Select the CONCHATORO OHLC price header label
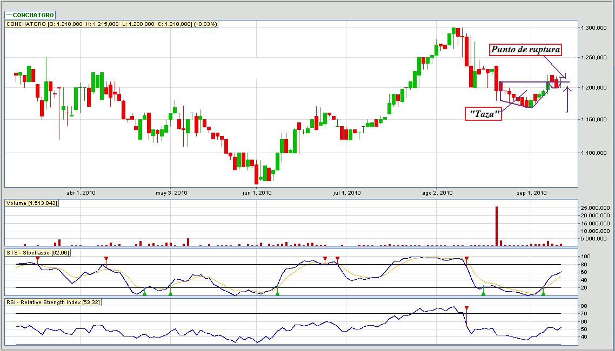 point(112,24)
